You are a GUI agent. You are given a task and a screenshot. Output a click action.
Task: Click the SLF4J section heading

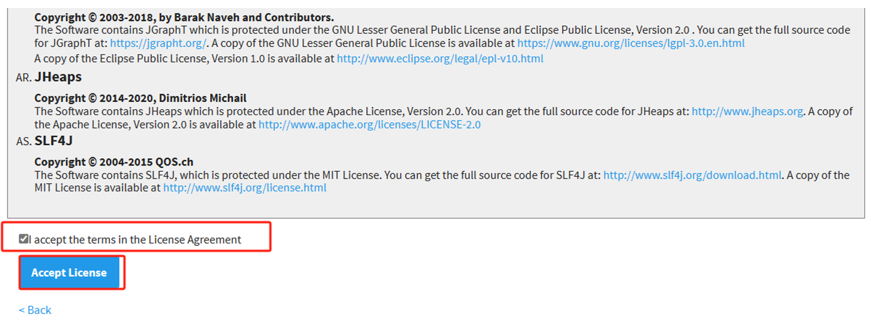click(x=54, y=141)
